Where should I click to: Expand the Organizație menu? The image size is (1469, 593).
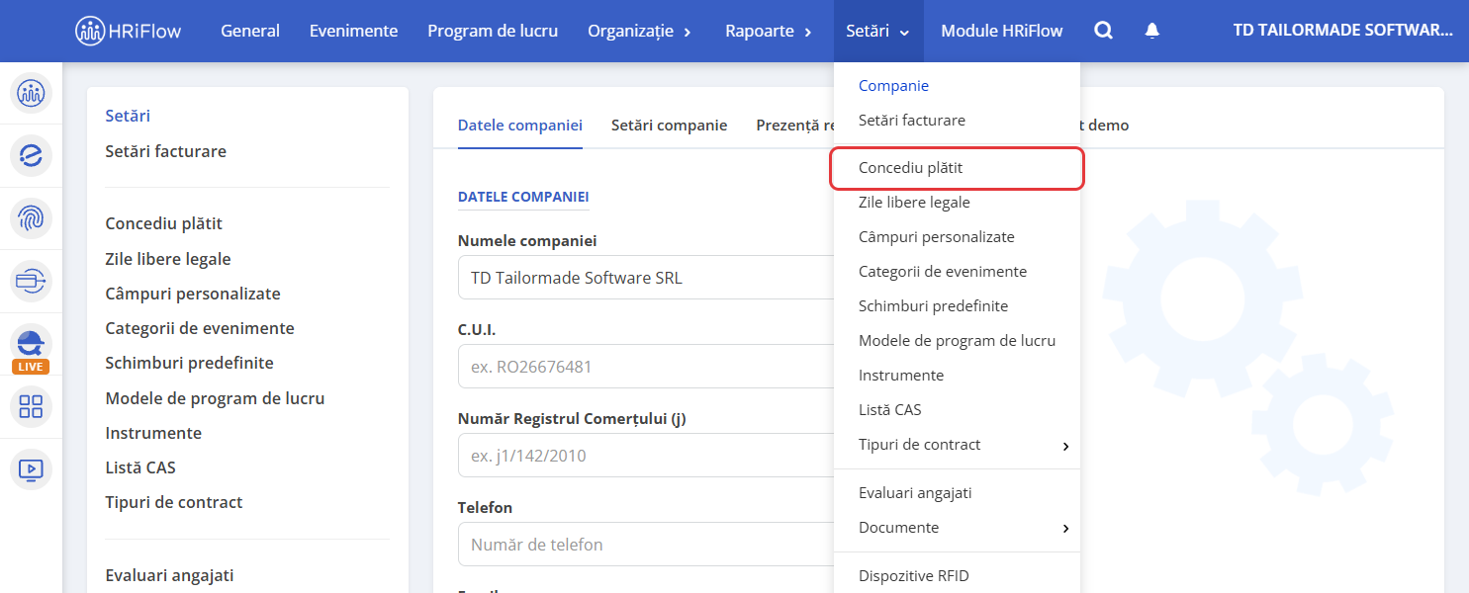tap(641, 31)
